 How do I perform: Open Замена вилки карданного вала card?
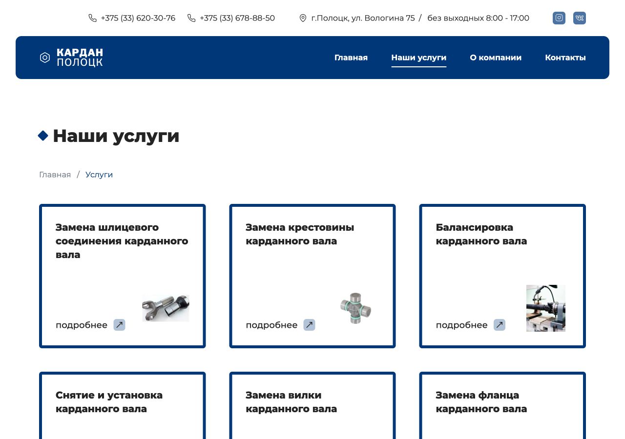pyautogui.click(x=312, y=405)
